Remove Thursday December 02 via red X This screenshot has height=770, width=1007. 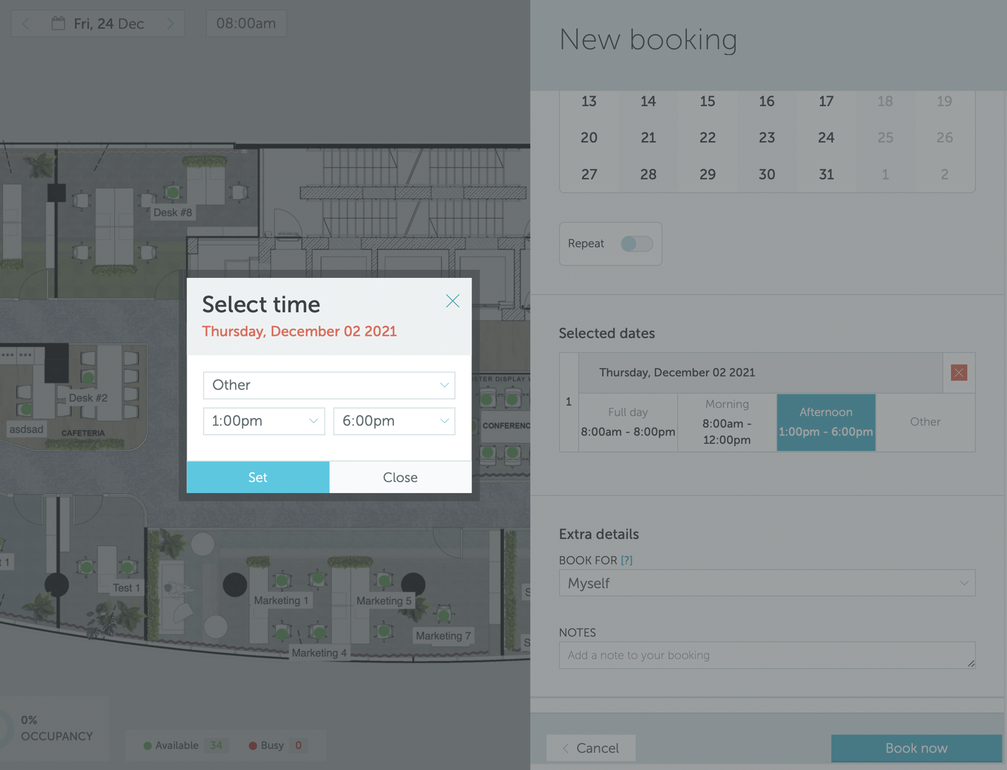(x=959, y=372)
